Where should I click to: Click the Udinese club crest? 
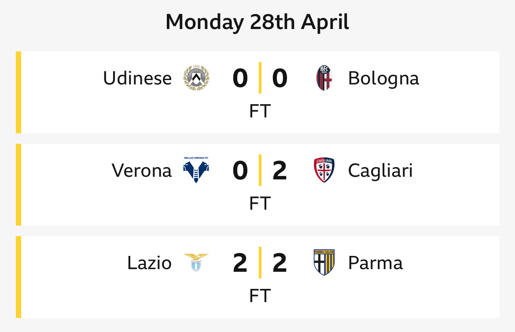click(196, 78)
